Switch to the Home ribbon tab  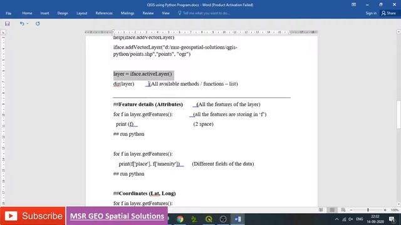27,13
